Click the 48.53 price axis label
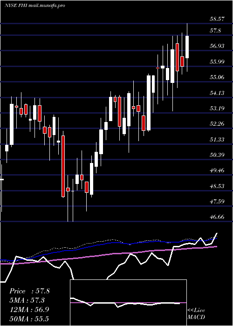Image resolution: width=233 pixels, height=326 pixels. coord(217,186)
